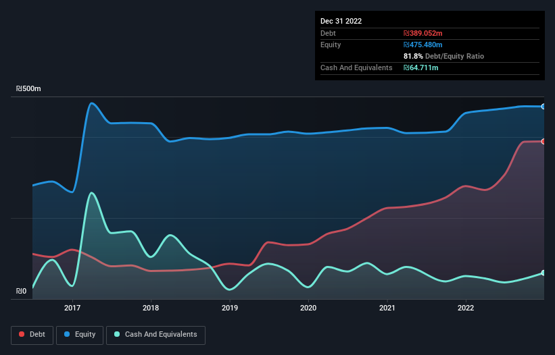
Task: Click the Debt endpoint marker at Dec 2022
Action: click(544, 141)
